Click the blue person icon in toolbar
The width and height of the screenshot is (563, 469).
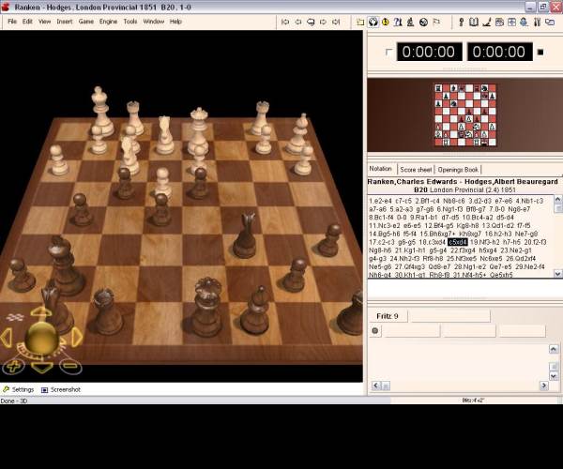(x=525, y=22)
